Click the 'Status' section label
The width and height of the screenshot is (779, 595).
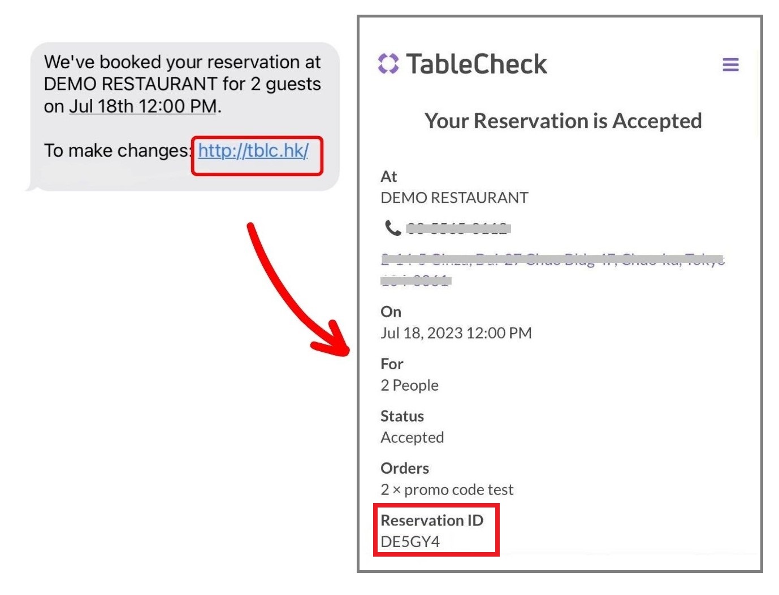[402, 416]
